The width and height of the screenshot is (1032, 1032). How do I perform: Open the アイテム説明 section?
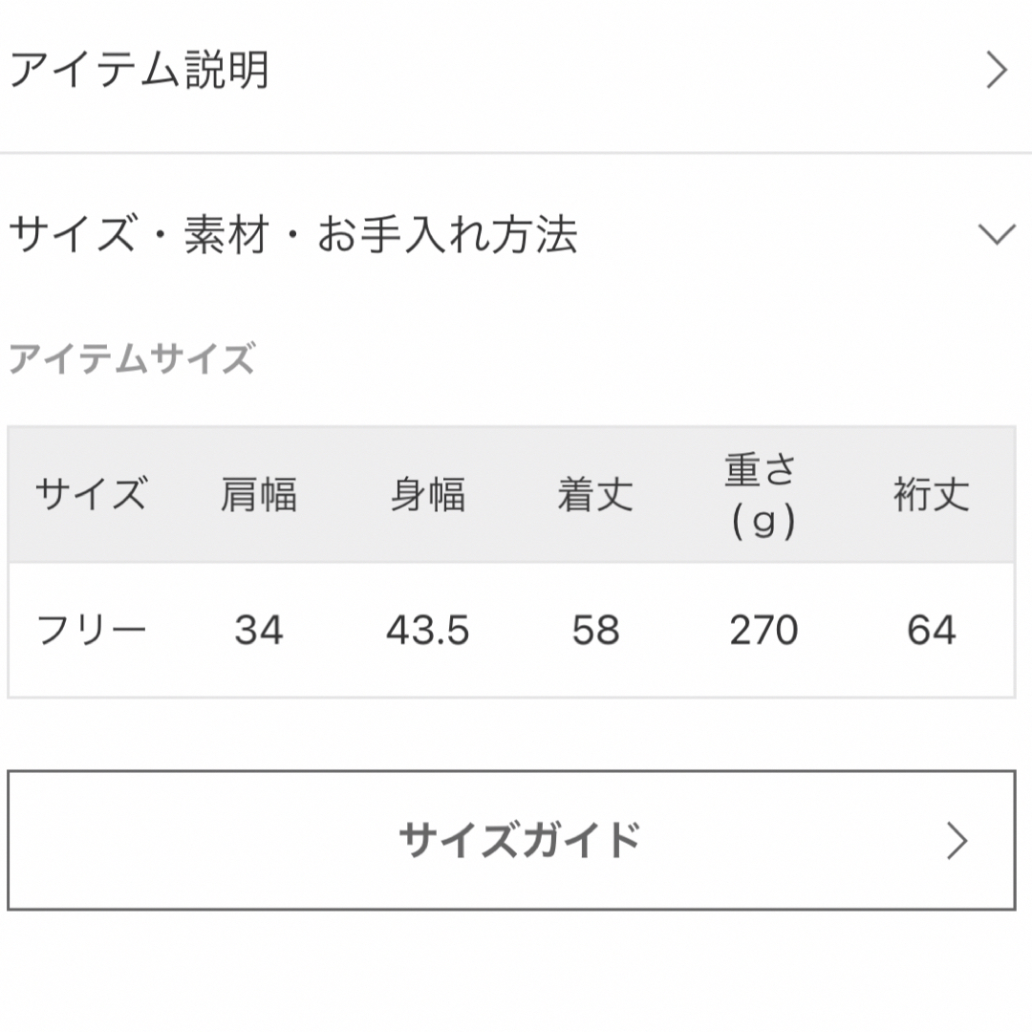click(x=516, y=71)
